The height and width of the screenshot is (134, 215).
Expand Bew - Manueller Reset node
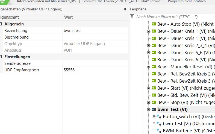(148, 67)
